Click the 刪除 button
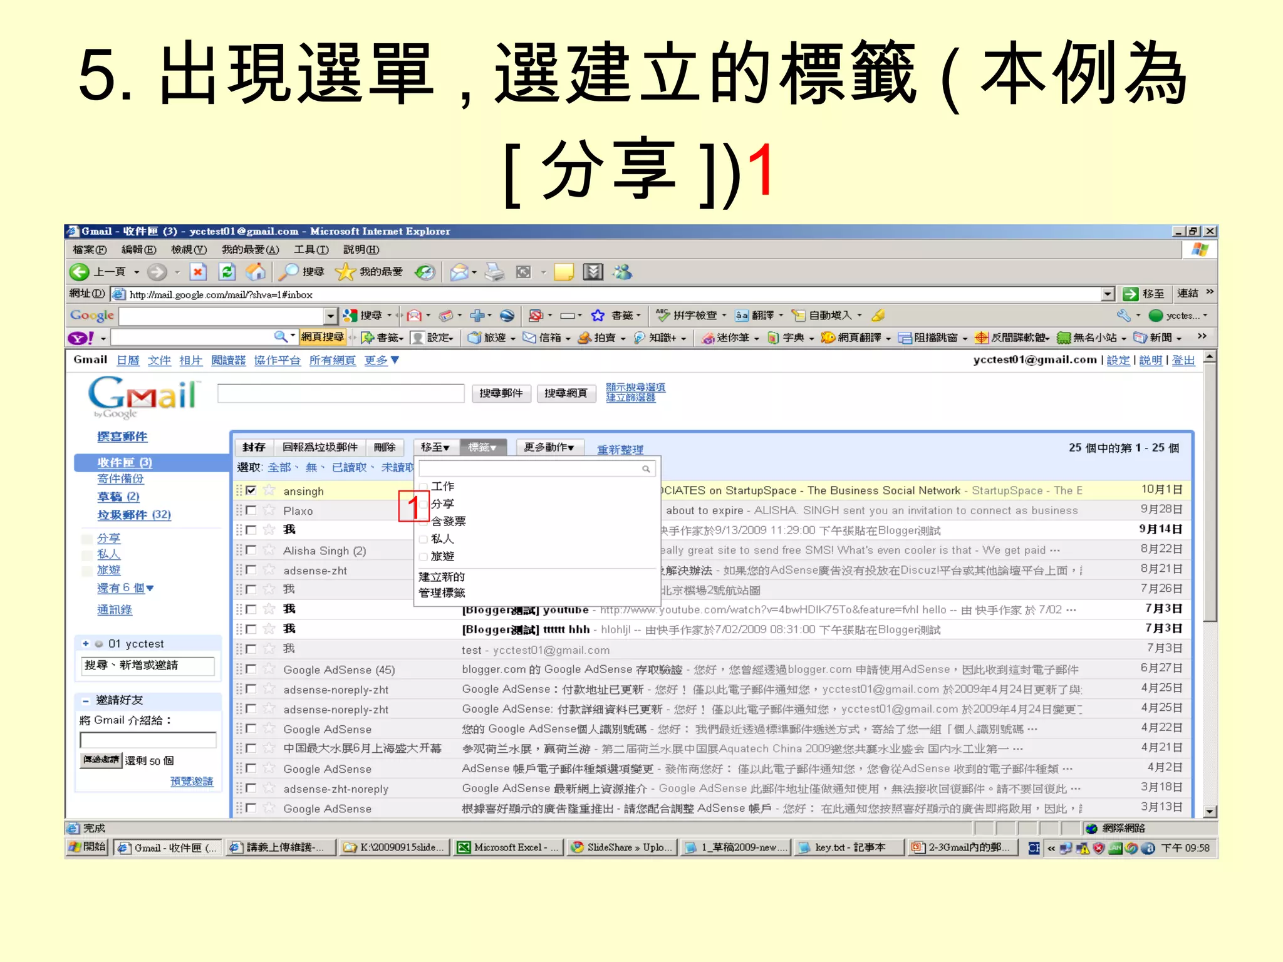Image resolution: width=1283 pixels, height=962 pixels. [385, 447]
